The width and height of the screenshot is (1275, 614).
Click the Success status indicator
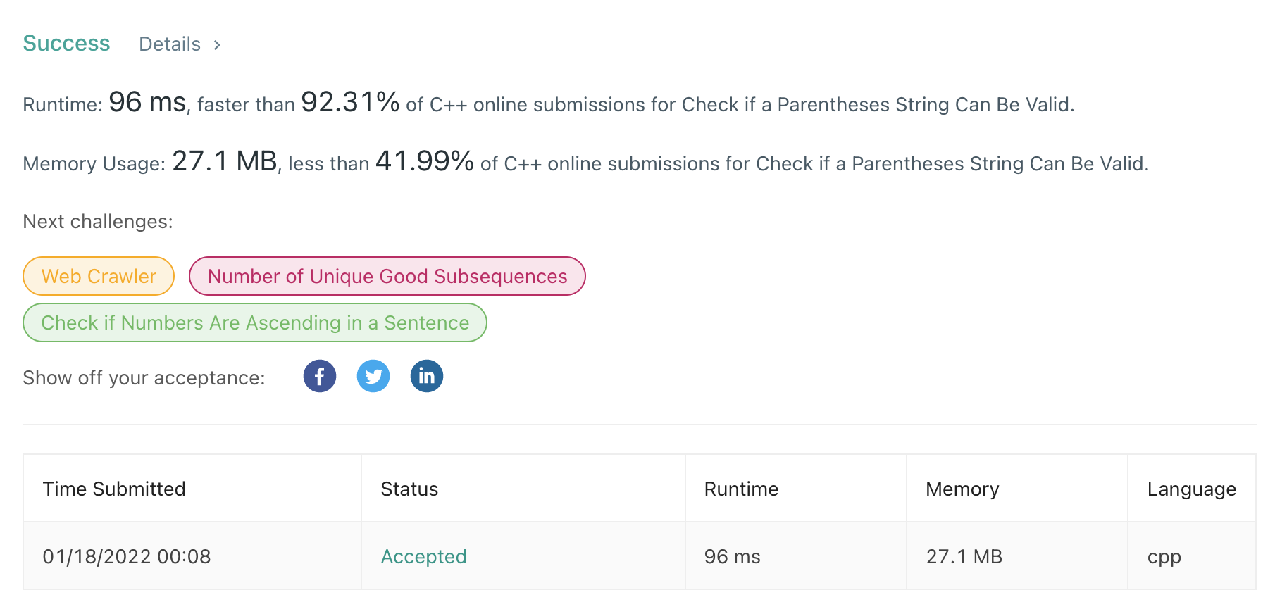click(x=66, y=43)
